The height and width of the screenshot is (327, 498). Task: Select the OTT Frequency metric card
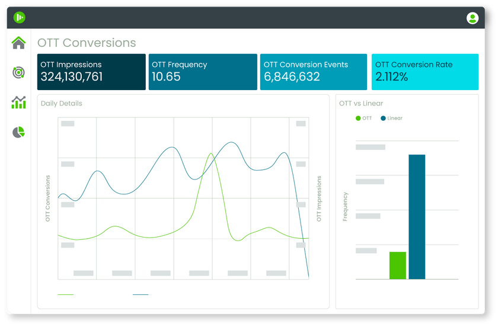(202, 72)
